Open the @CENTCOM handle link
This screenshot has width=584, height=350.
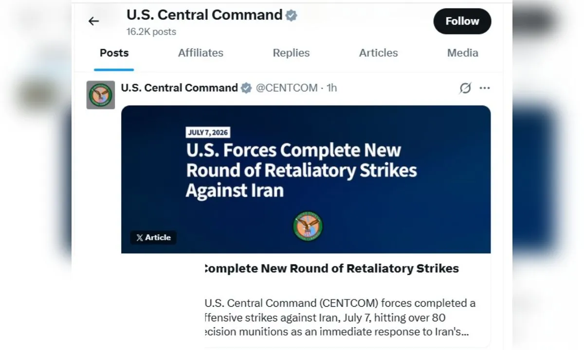click(x=287, y=88)
